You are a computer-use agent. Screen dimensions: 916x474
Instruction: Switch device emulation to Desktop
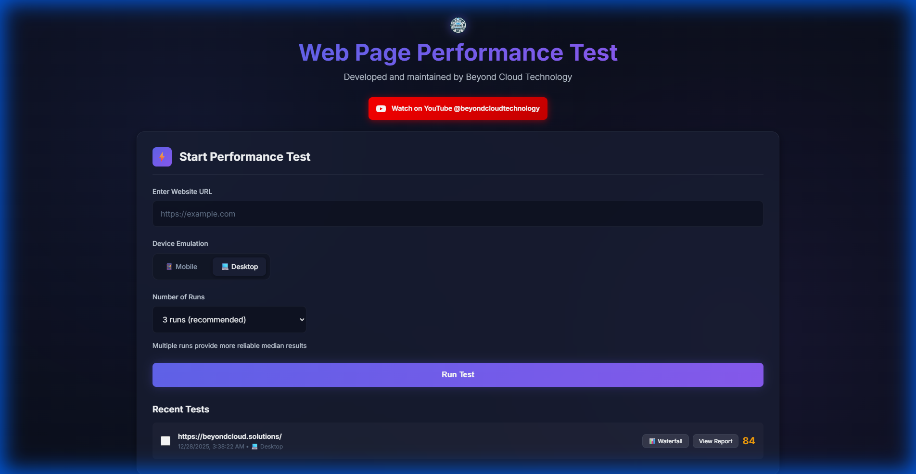[240, 266]
